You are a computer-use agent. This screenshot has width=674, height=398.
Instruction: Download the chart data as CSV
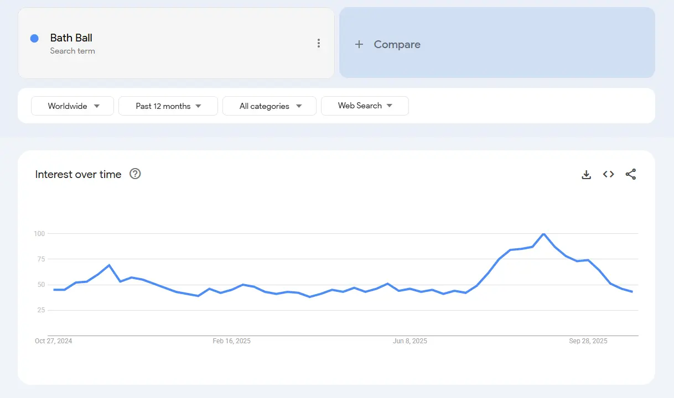click(587, 174)
